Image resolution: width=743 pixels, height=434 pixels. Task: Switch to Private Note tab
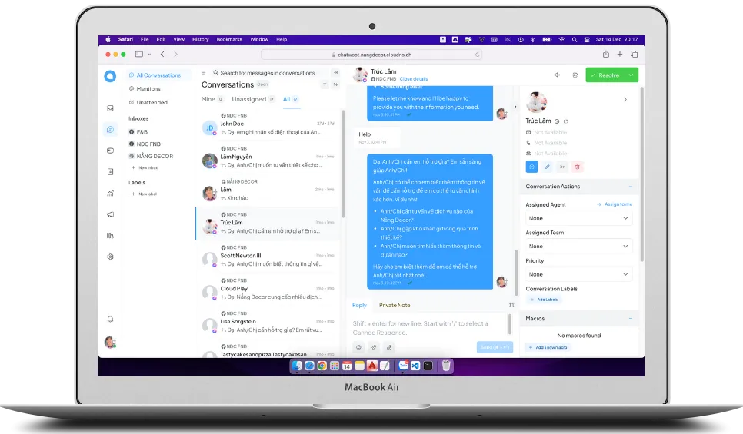click(395, 305)
